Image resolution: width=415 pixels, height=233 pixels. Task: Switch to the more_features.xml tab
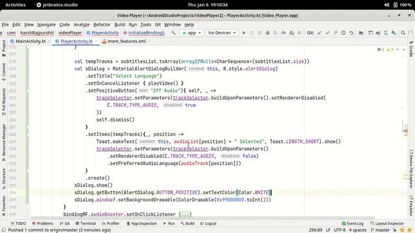(126, 41)
